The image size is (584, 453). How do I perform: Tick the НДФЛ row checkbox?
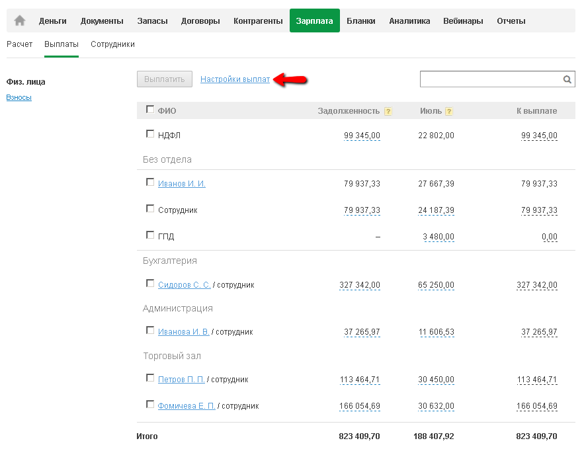tap(150, 134)
